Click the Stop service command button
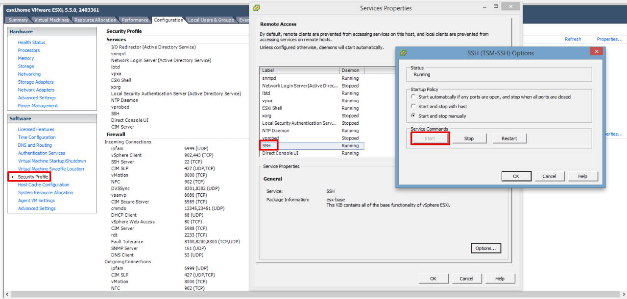This screenshot has width=627, height=299. (x=469, y=138)
